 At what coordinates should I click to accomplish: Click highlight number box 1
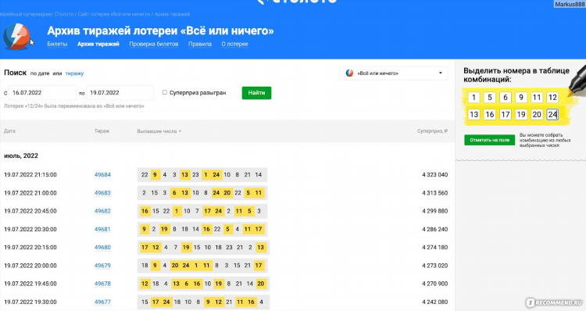coord(474,98)
